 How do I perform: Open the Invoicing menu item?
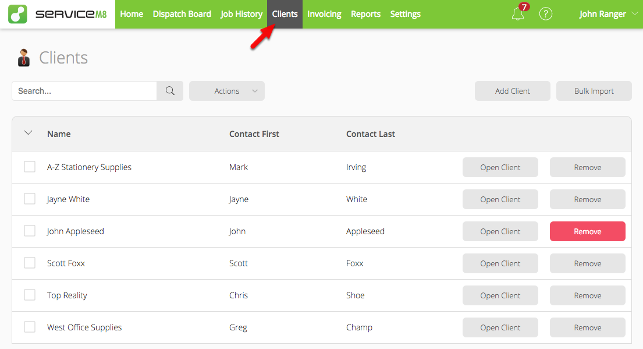(324, 13)
